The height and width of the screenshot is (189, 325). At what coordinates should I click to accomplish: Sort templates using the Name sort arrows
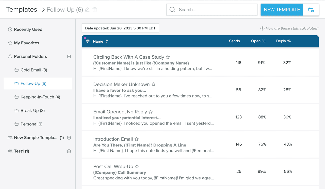pos(106,41)
